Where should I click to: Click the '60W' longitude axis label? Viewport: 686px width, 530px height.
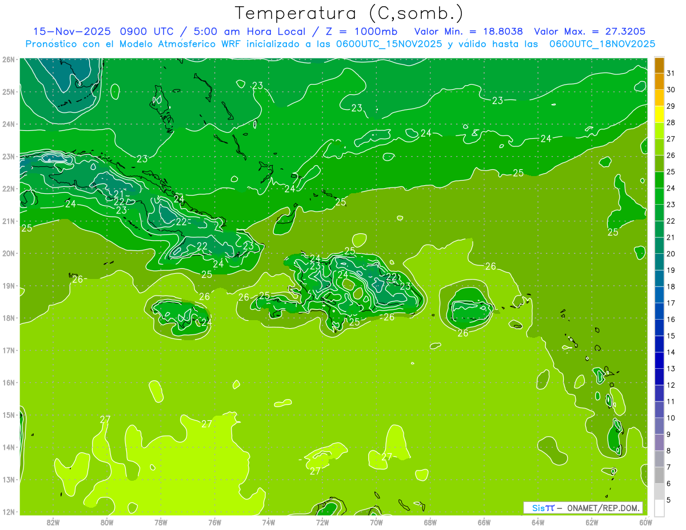point(645,522)
